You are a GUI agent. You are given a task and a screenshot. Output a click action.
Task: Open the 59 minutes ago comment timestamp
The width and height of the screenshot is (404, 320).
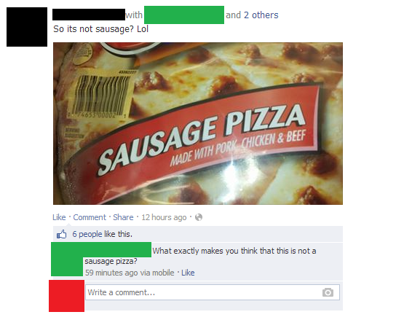tap(130, 273)
